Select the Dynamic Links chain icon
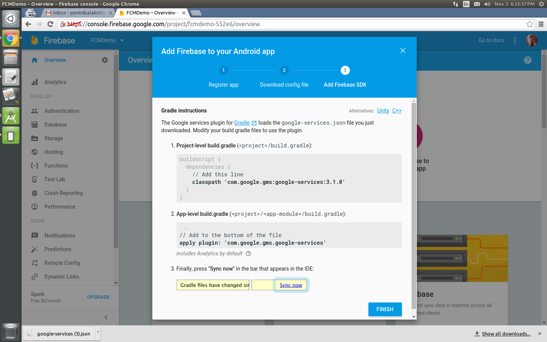 pyautogui.click(x=35, y=277)
